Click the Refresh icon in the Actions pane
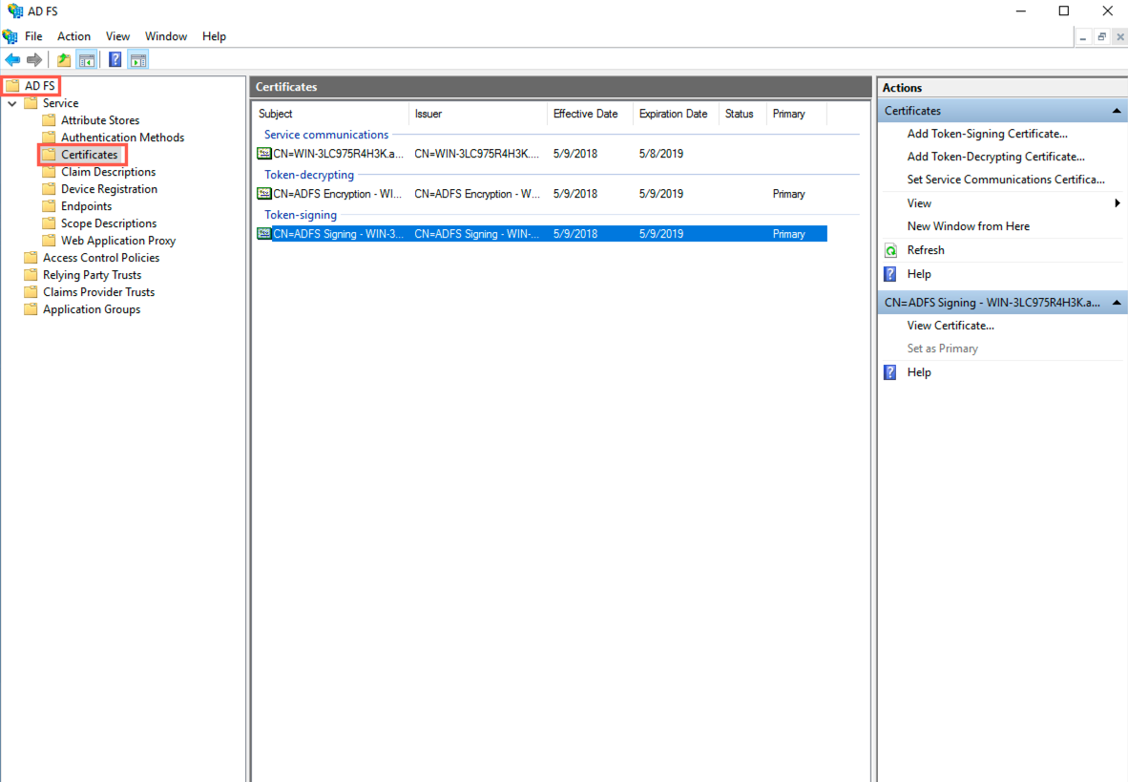 [889, 249]
